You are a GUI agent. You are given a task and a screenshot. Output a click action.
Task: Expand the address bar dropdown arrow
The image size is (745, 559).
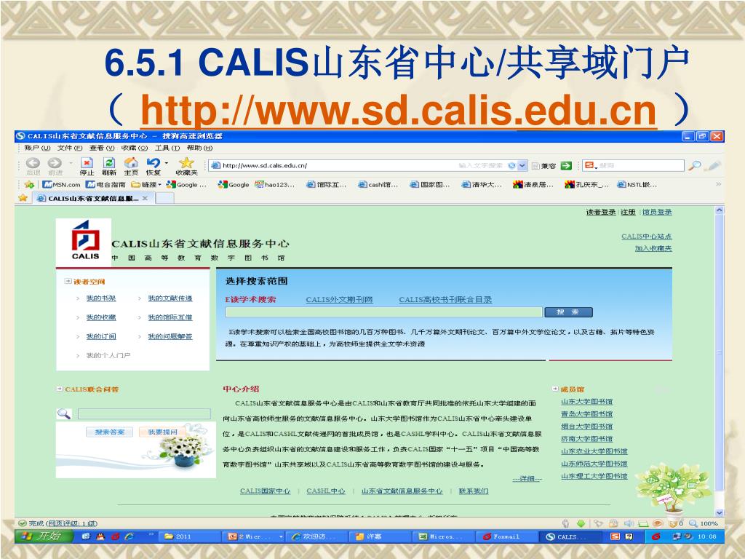[522, 165]
